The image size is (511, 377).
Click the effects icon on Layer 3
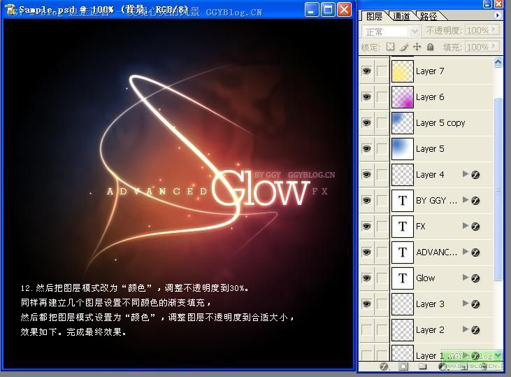[475, 304]
